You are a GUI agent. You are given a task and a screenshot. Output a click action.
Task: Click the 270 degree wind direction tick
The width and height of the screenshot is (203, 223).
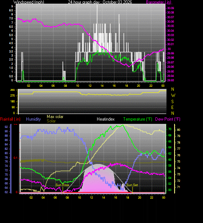click(12, 96)
